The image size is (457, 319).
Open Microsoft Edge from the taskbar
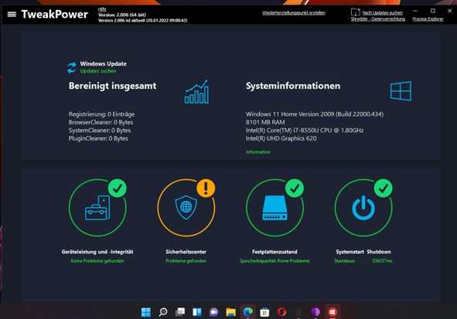[247, 312]
